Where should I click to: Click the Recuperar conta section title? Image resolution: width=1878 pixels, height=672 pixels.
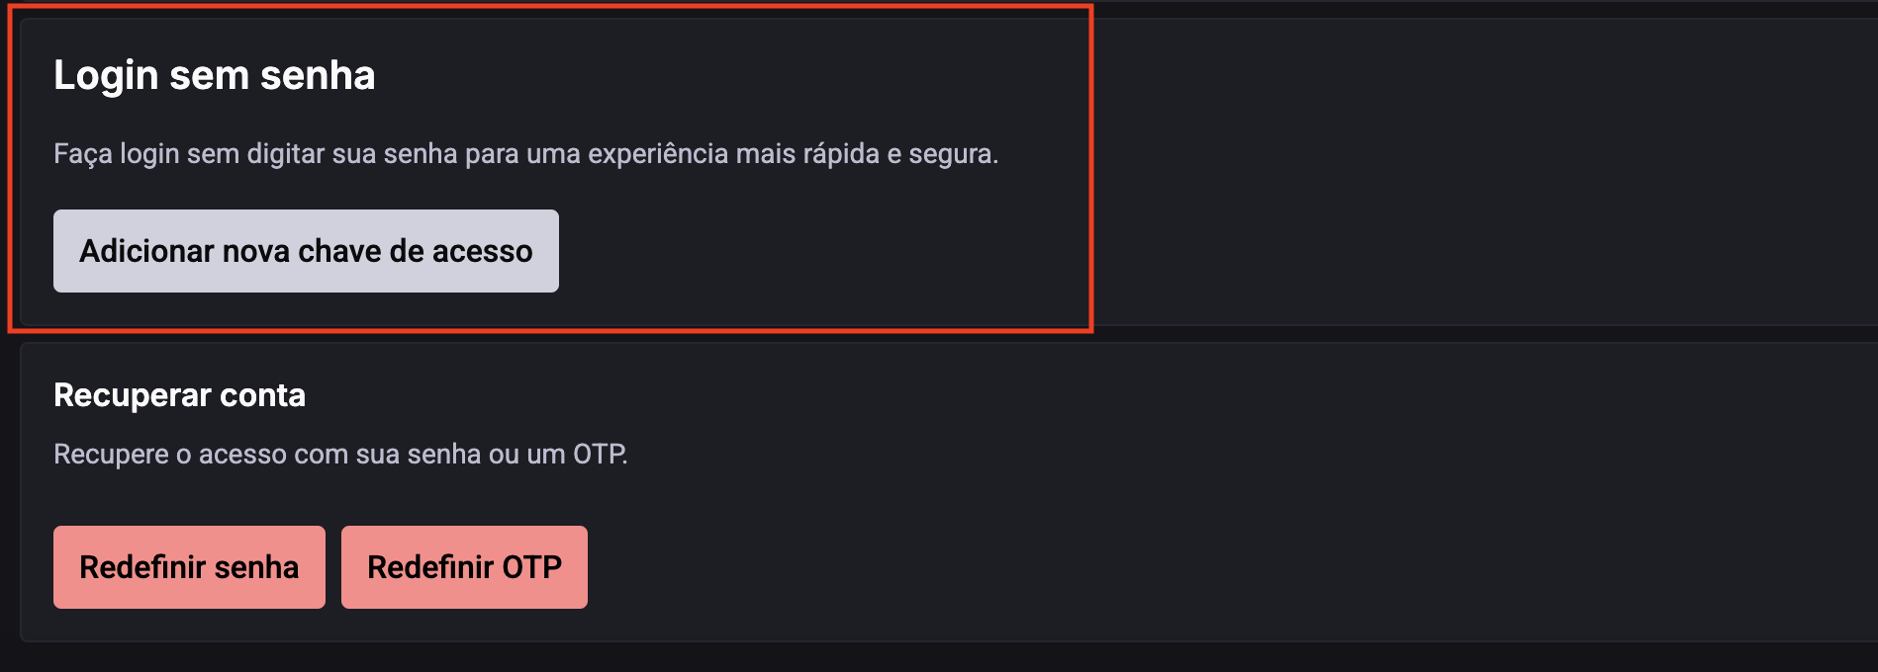tap(179, 394)
